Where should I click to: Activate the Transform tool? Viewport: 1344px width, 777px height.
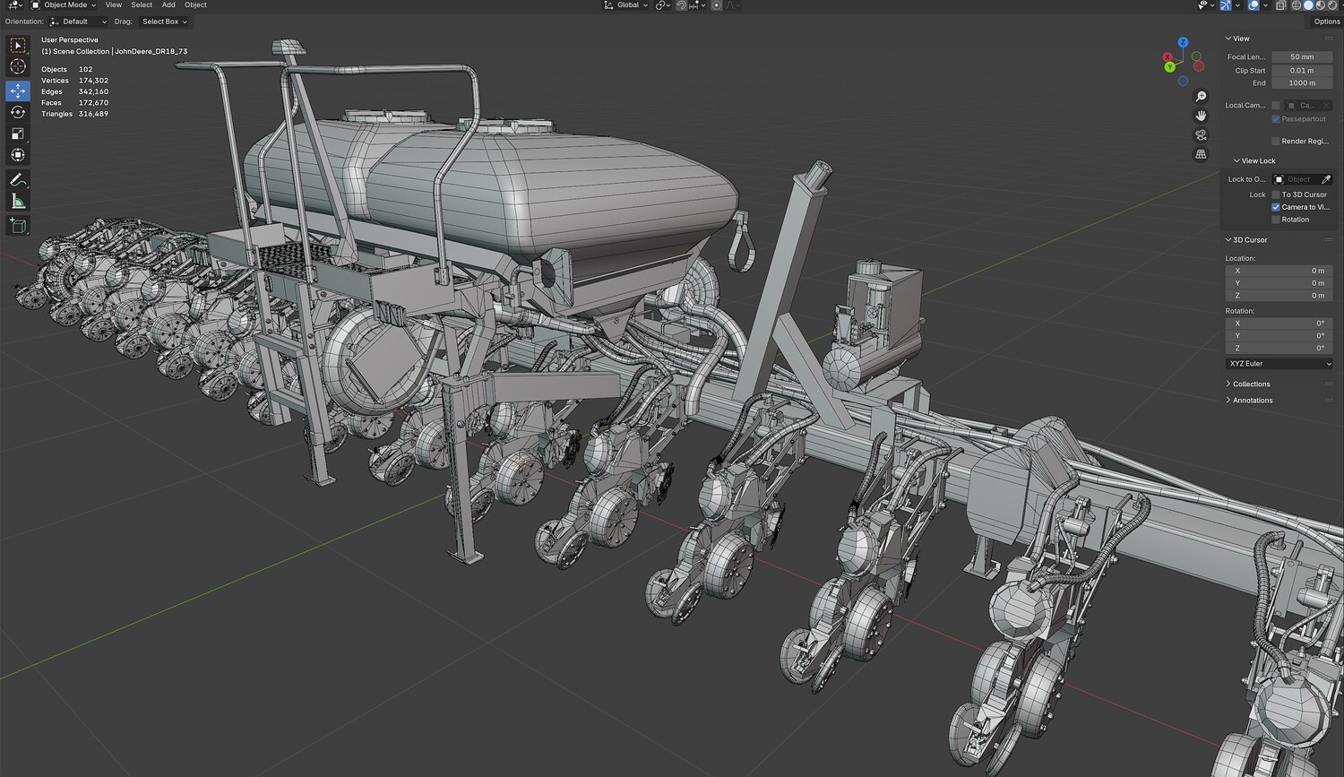click(x=18, y=155)
